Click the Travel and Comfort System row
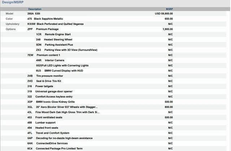 52,133
